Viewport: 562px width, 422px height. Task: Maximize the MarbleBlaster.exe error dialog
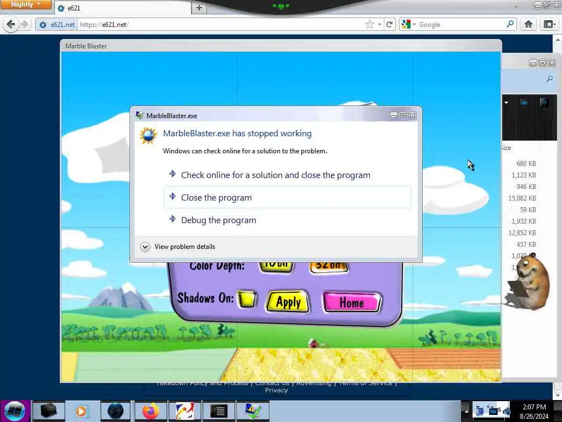[403, 115]
